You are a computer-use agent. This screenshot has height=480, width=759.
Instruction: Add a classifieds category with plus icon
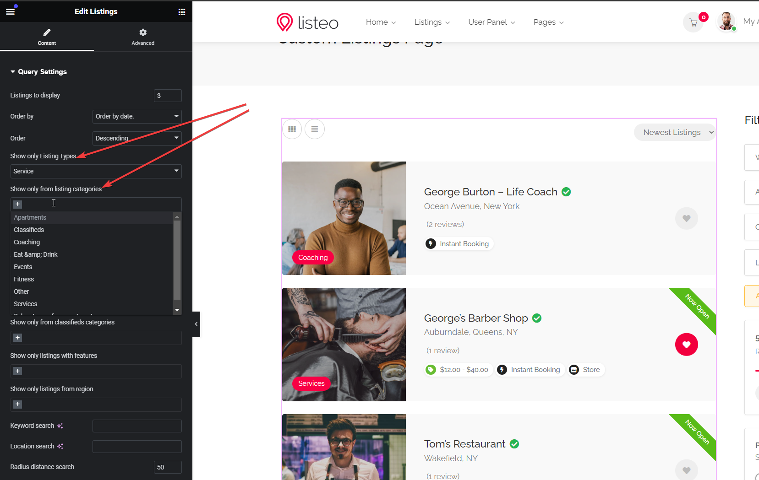[x=18, y=338]
